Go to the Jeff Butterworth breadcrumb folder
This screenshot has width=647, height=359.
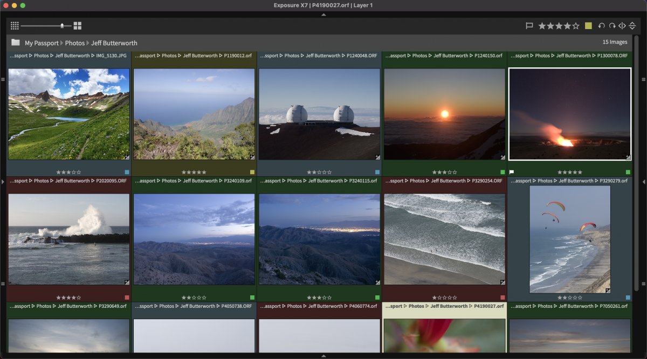point(114,43)
